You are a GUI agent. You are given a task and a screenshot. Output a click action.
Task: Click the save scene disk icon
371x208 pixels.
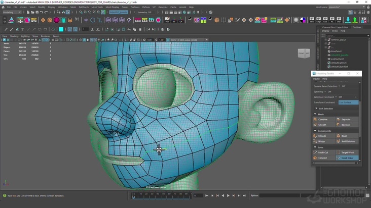pyautogui.click(x=37, y=12)
